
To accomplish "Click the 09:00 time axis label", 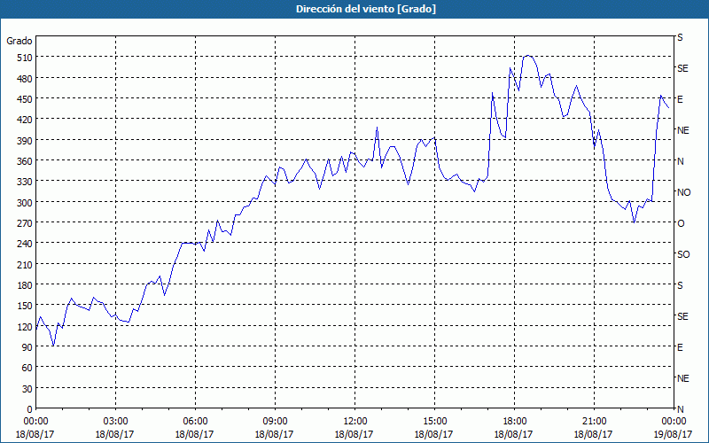I will click(x=275, y=422).
